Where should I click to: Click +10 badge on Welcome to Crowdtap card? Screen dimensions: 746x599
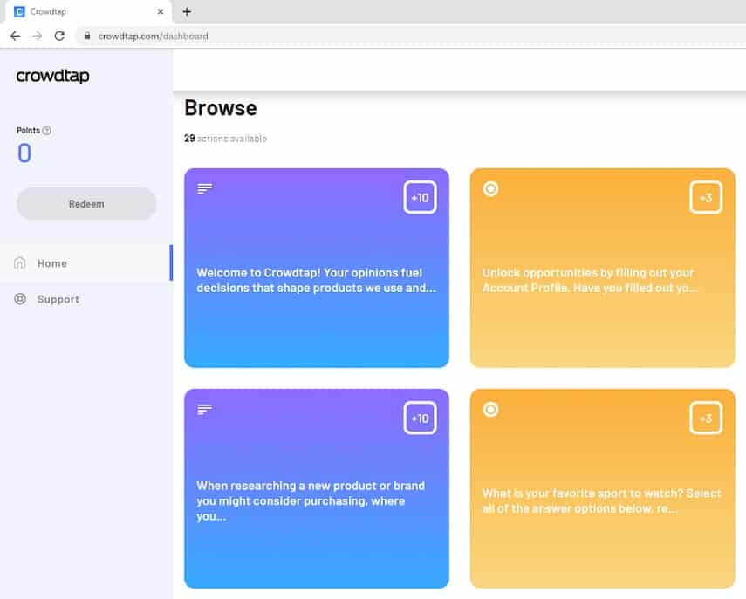click(x=420, y=197)
